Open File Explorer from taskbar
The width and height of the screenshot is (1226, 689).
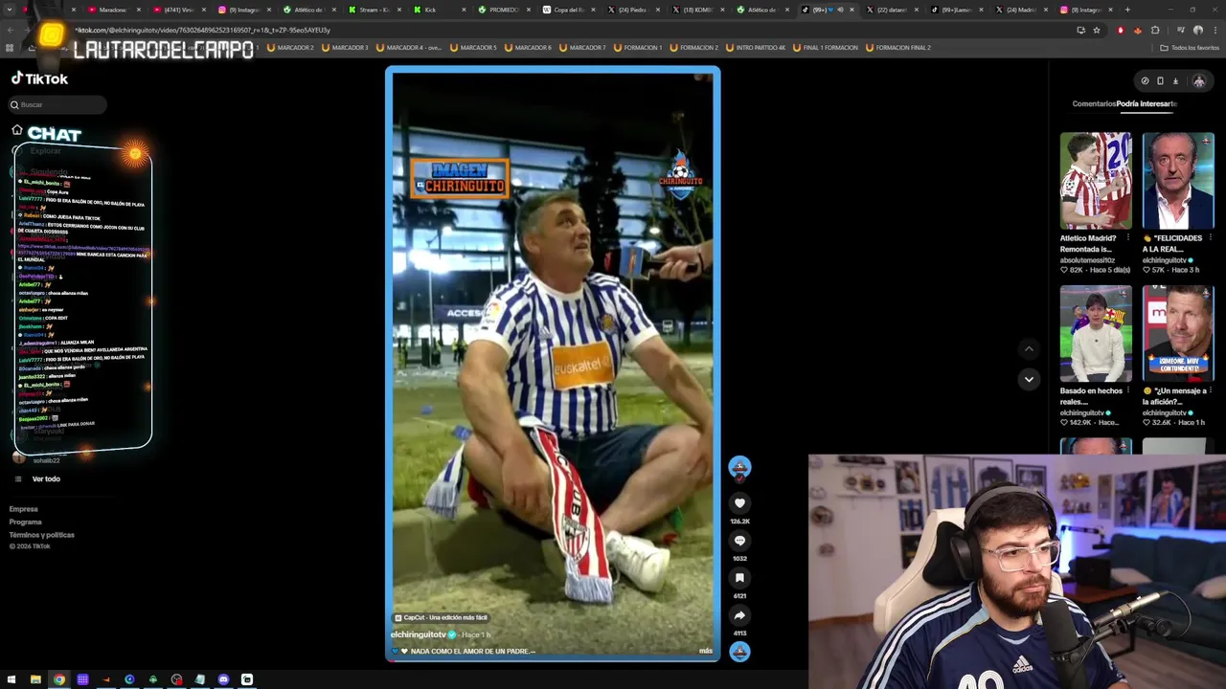tap(35, 679)
